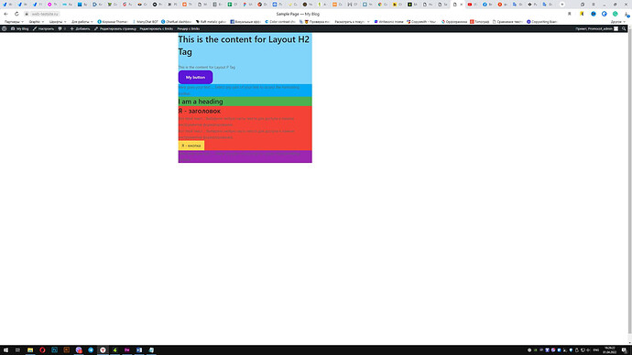The image size is (632, 355).
Task: Open a new browser tab with plus
Action: [562, 5]
